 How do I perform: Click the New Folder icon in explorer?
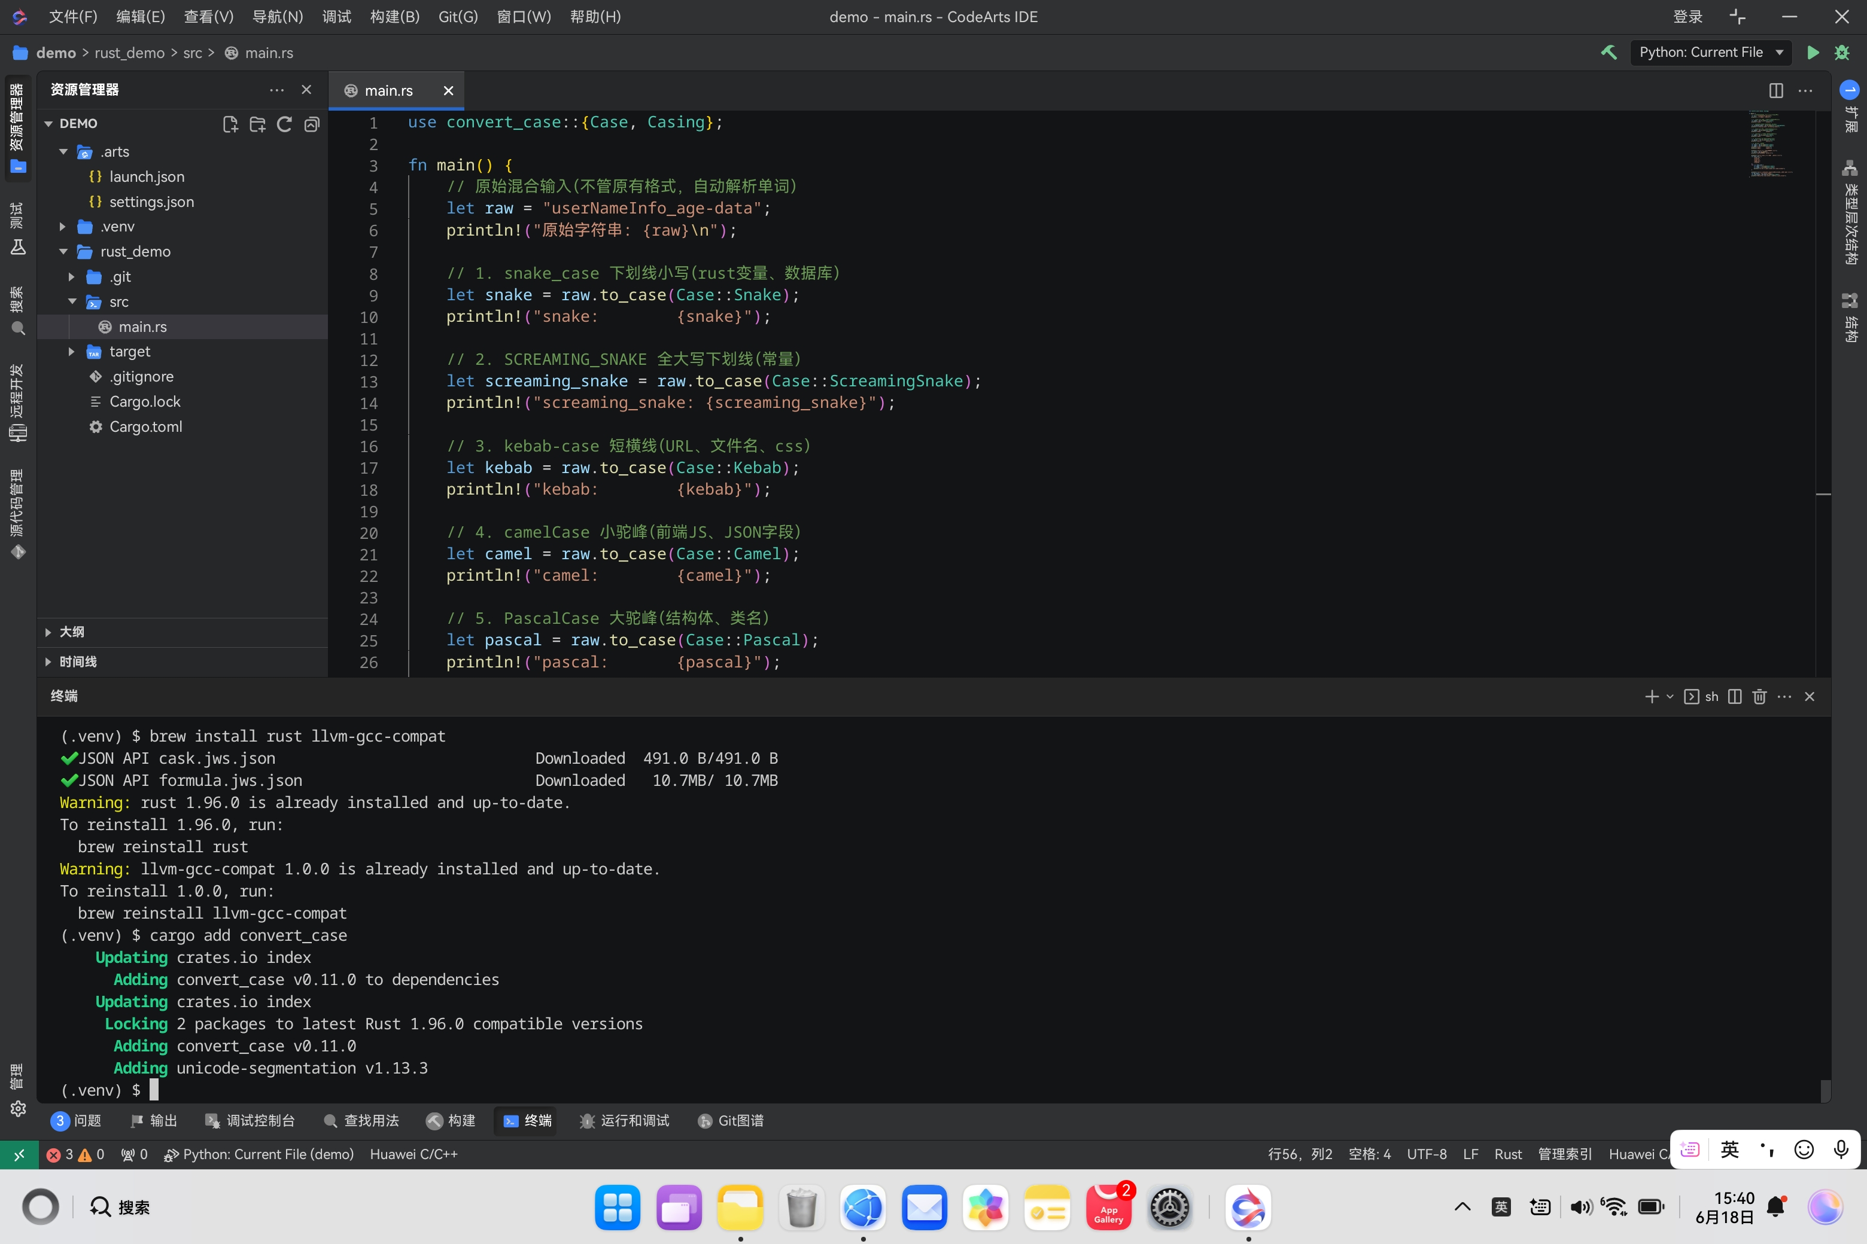click(x=257, y=124)
